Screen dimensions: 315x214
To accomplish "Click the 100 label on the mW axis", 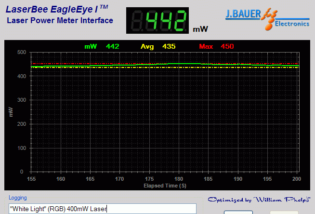I will (22, 148).
